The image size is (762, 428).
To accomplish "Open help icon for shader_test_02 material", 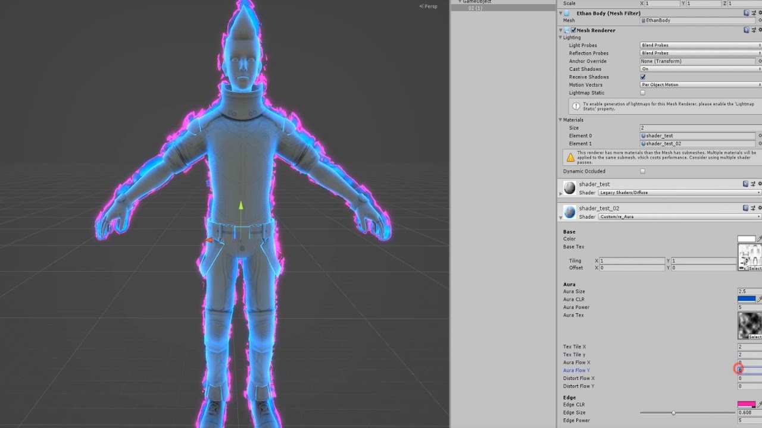I will click(746, 208).
